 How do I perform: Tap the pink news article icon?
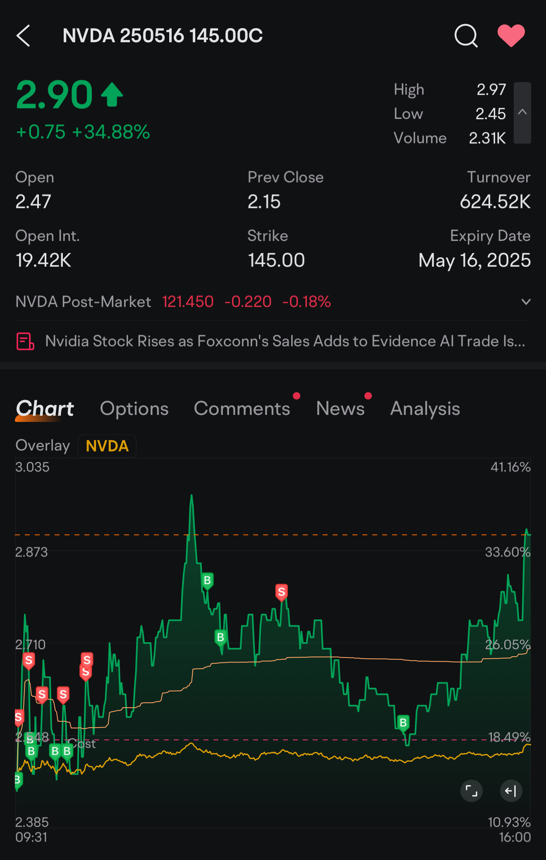25,342
